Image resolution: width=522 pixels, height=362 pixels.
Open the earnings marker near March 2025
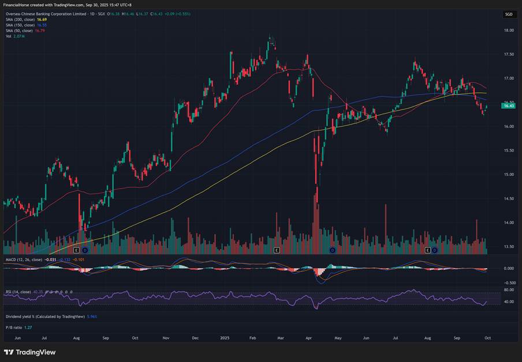click(277, 251)
